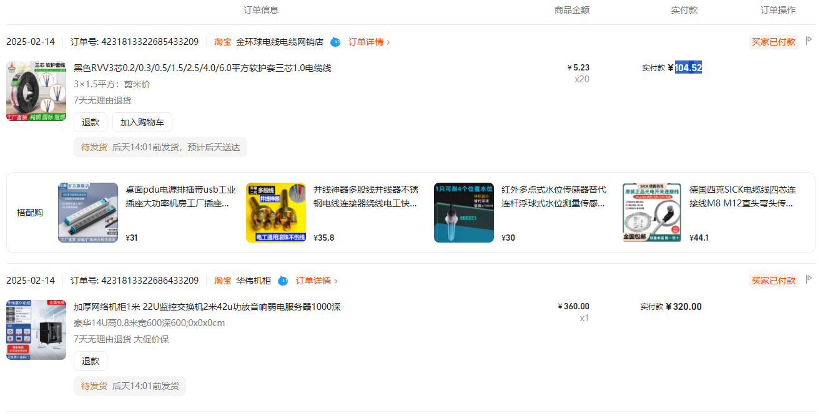Click the flag icon on the 华伟机柜 order
The image size is (823, 419).
click(x=809, y=280)
